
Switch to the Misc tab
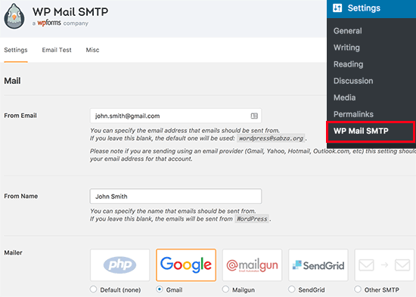[92, 50]
